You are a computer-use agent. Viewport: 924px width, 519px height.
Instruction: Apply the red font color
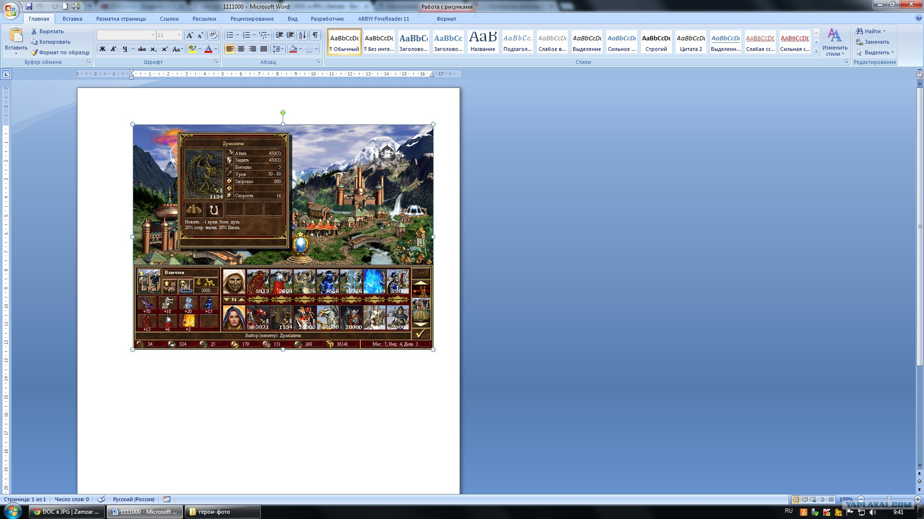[208, 49]
